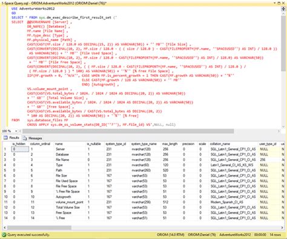Open the document window position dropdown arrow
Screen dimensions: 287x239
click(275, 3)
